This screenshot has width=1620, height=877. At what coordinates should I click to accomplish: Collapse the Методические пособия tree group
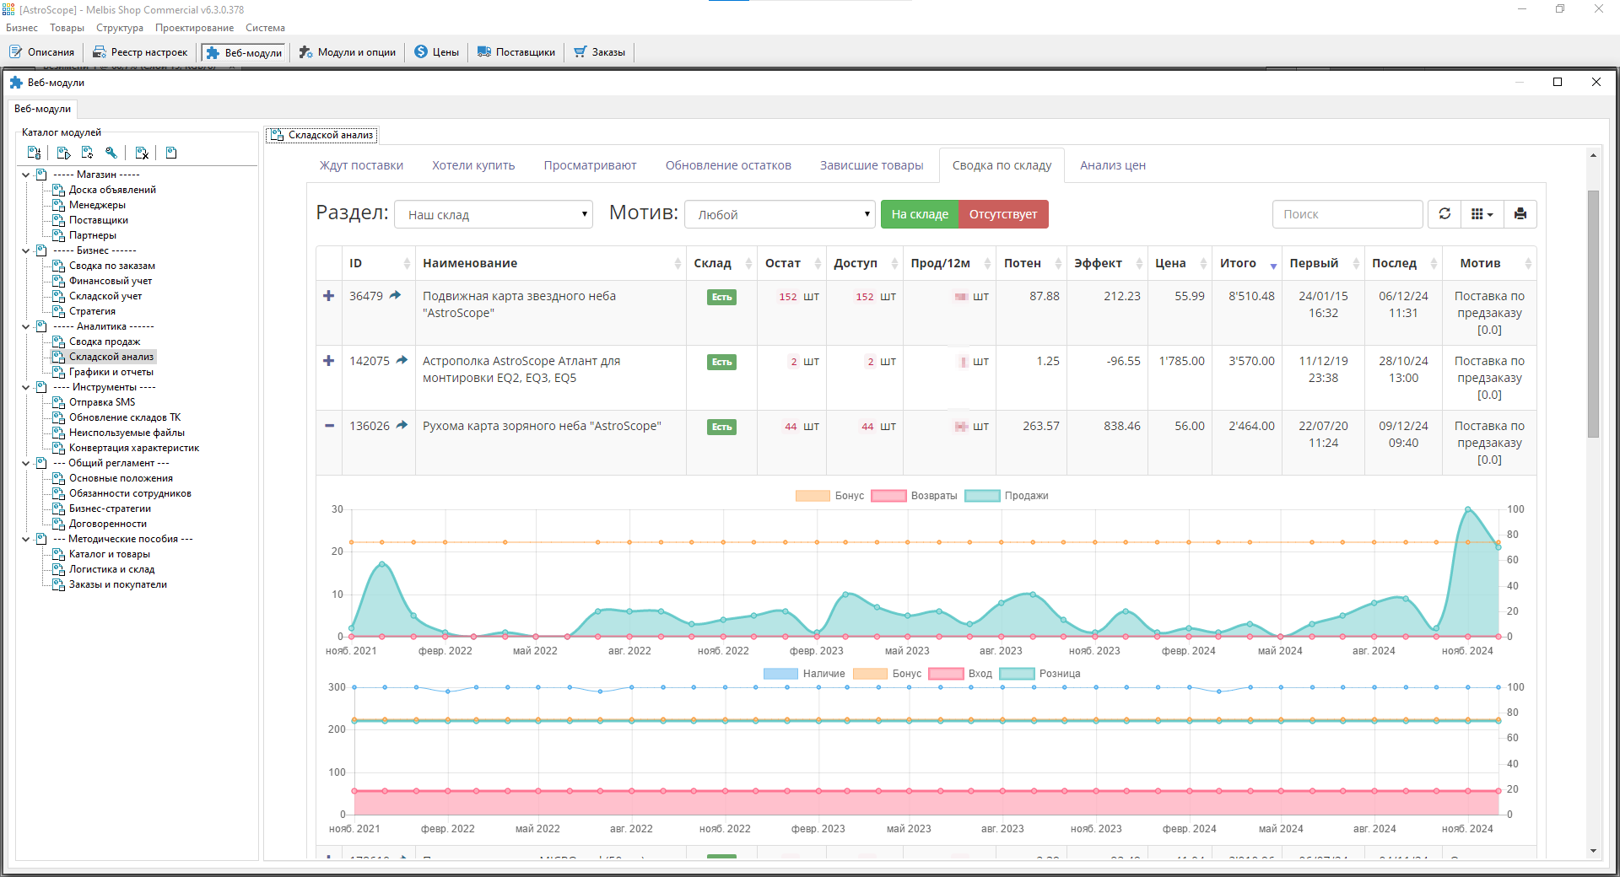26,539
